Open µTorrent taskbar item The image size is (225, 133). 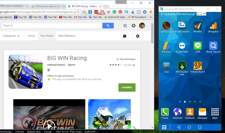tap(20, 132)
